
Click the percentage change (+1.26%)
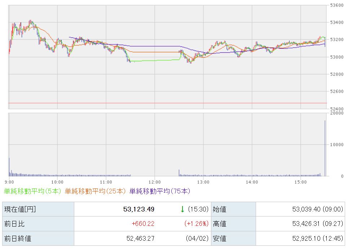click(x=196, y=224)
